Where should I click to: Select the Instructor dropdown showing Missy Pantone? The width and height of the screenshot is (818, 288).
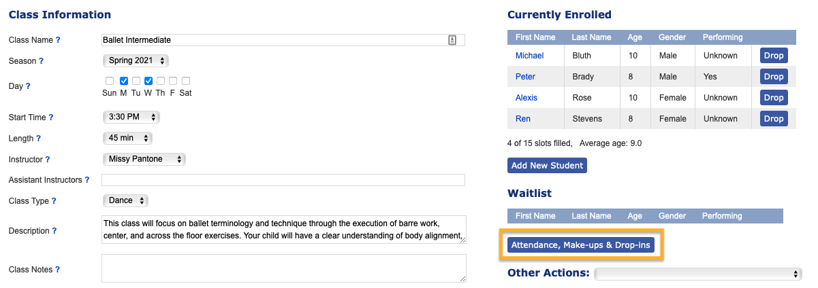[x=144, y=160]
